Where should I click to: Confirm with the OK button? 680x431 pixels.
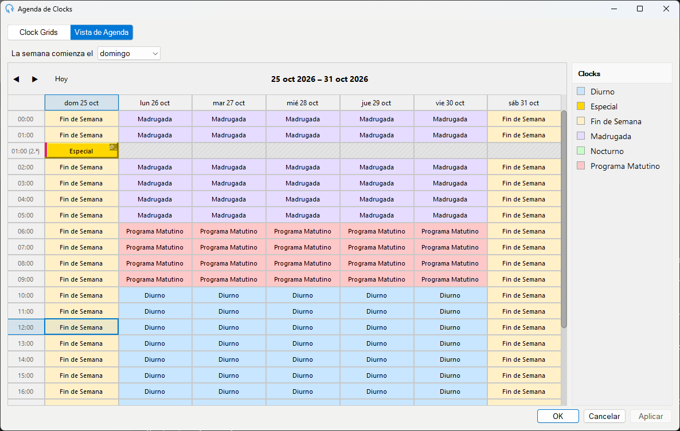click(558, 416)
